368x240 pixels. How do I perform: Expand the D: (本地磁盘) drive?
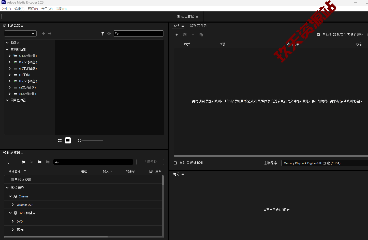click(10, 62)
